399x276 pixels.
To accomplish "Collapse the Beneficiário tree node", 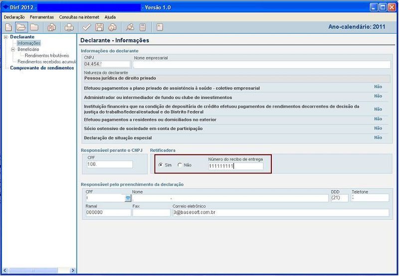I will (x=12, y=49).
